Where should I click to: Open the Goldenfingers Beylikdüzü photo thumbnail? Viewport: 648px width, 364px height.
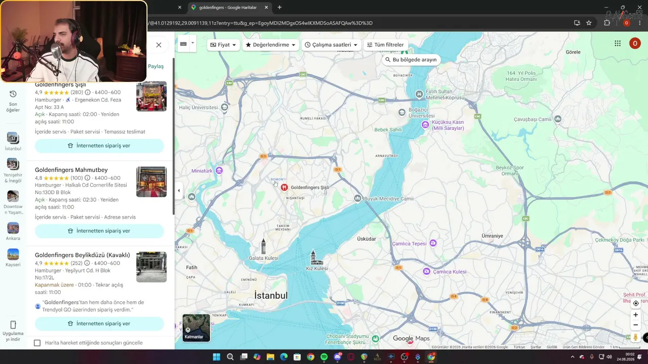click(151, 267)
